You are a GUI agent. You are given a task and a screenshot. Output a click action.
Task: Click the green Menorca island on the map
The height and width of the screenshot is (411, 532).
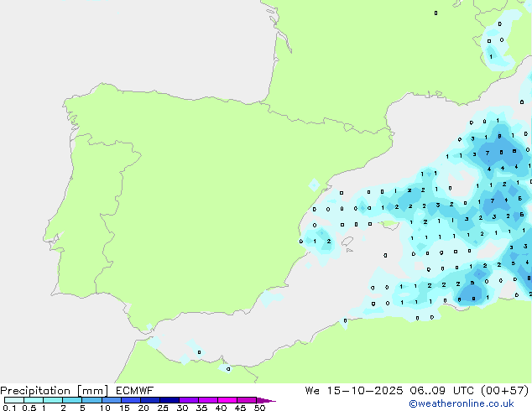click(x=389, y=223)
